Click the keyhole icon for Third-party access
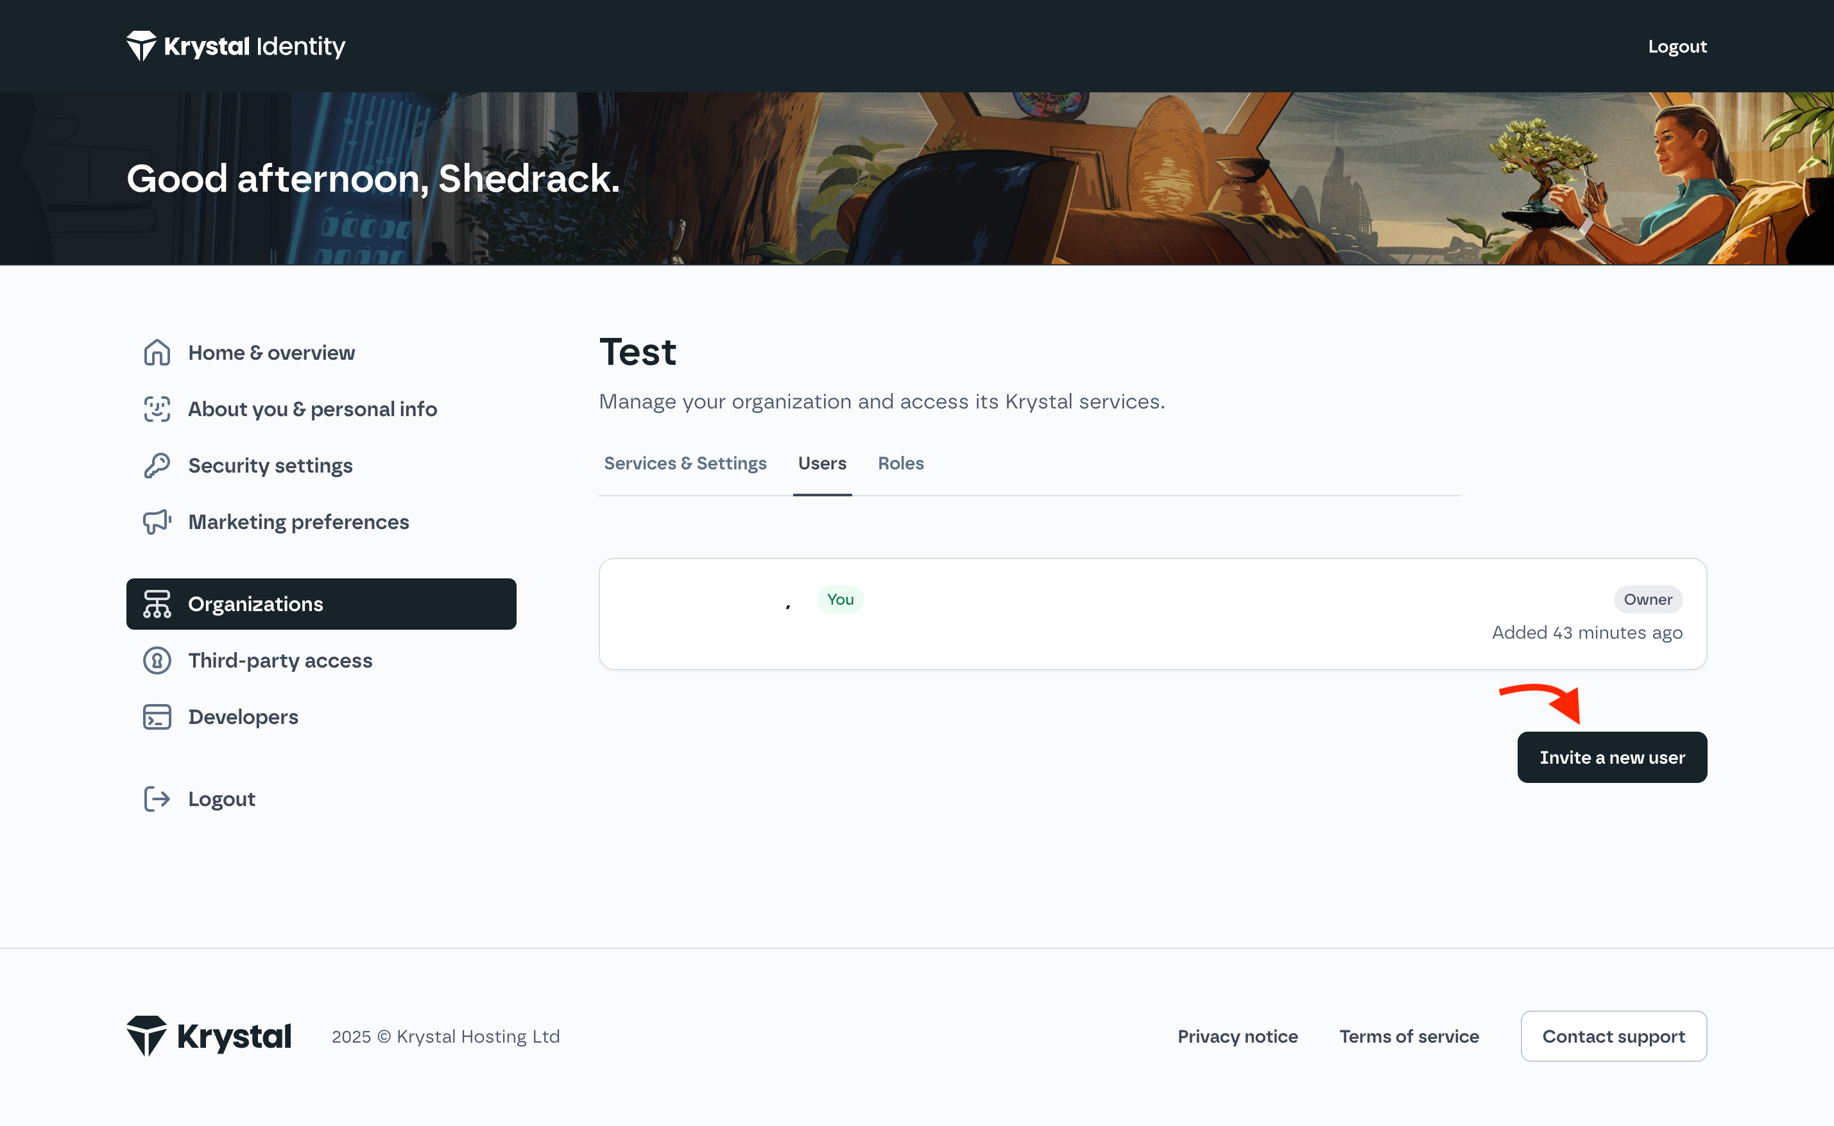 [157, 660]
